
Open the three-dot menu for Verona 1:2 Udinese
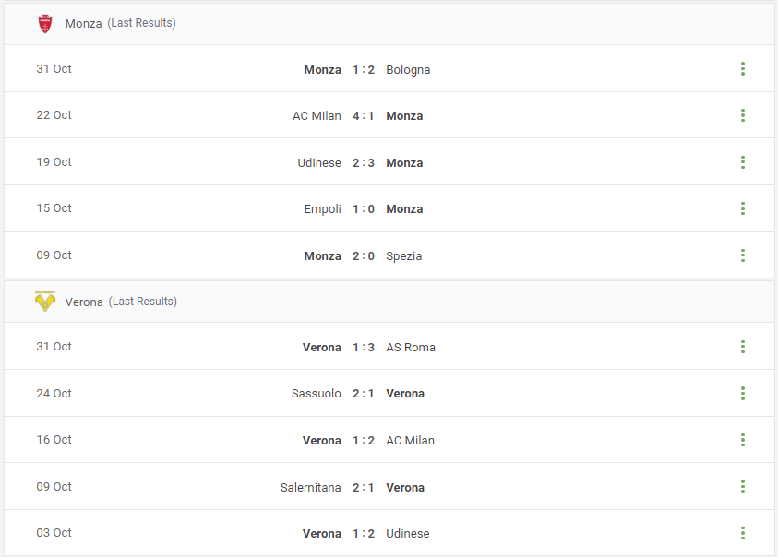(743, 533)
